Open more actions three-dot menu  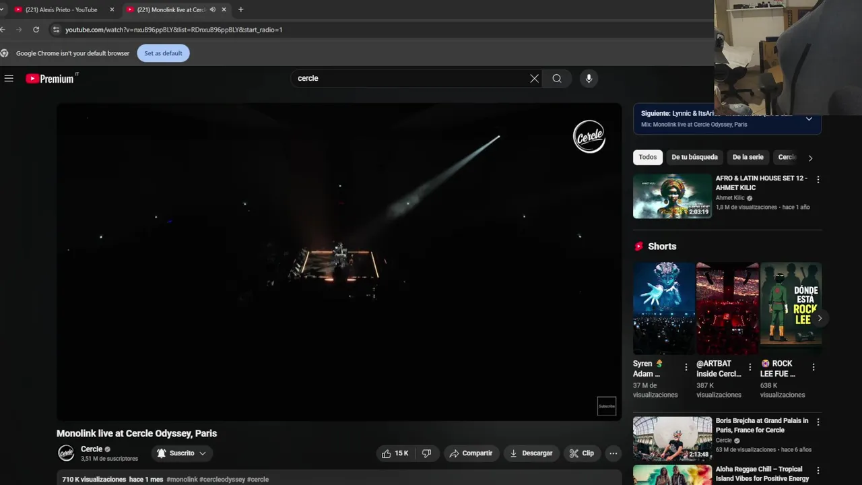click(613, 453)
